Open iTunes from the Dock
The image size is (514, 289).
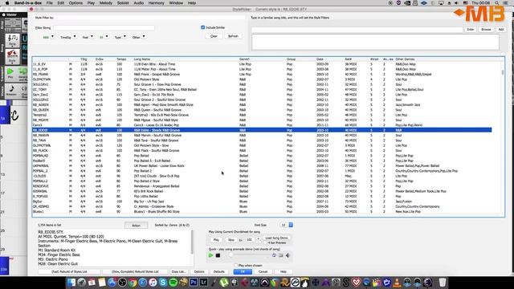point(153,282)
